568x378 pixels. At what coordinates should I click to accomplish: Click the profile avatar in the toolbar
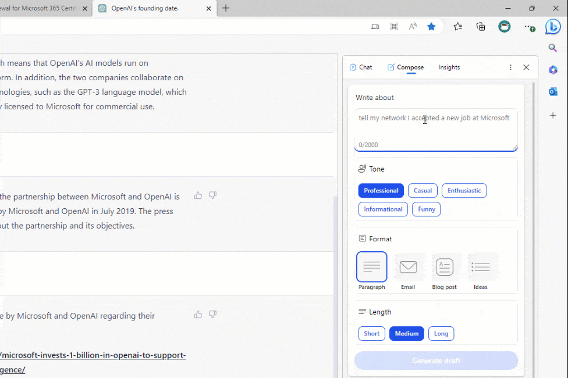tap(504, 26)
